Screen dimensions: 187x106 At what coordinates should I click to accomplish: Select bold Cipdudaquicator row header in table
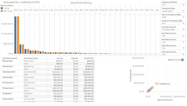(x=9, y=72)
